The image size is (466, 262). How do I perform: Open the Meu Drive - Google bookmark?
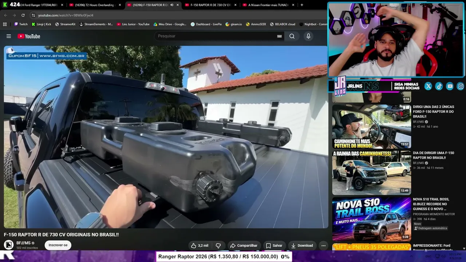(170, 24)
